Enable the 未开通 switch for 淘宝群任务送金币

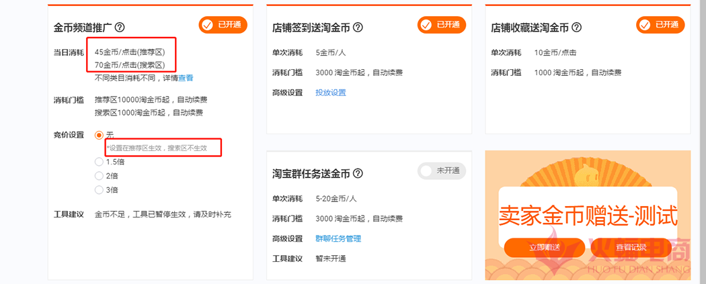(x=441, y=171)
